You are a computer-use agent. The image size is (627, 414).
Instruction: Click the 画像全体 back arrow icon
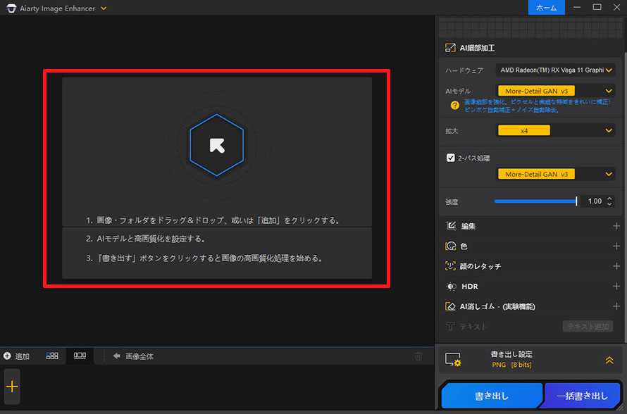click(x=116, y=356)
